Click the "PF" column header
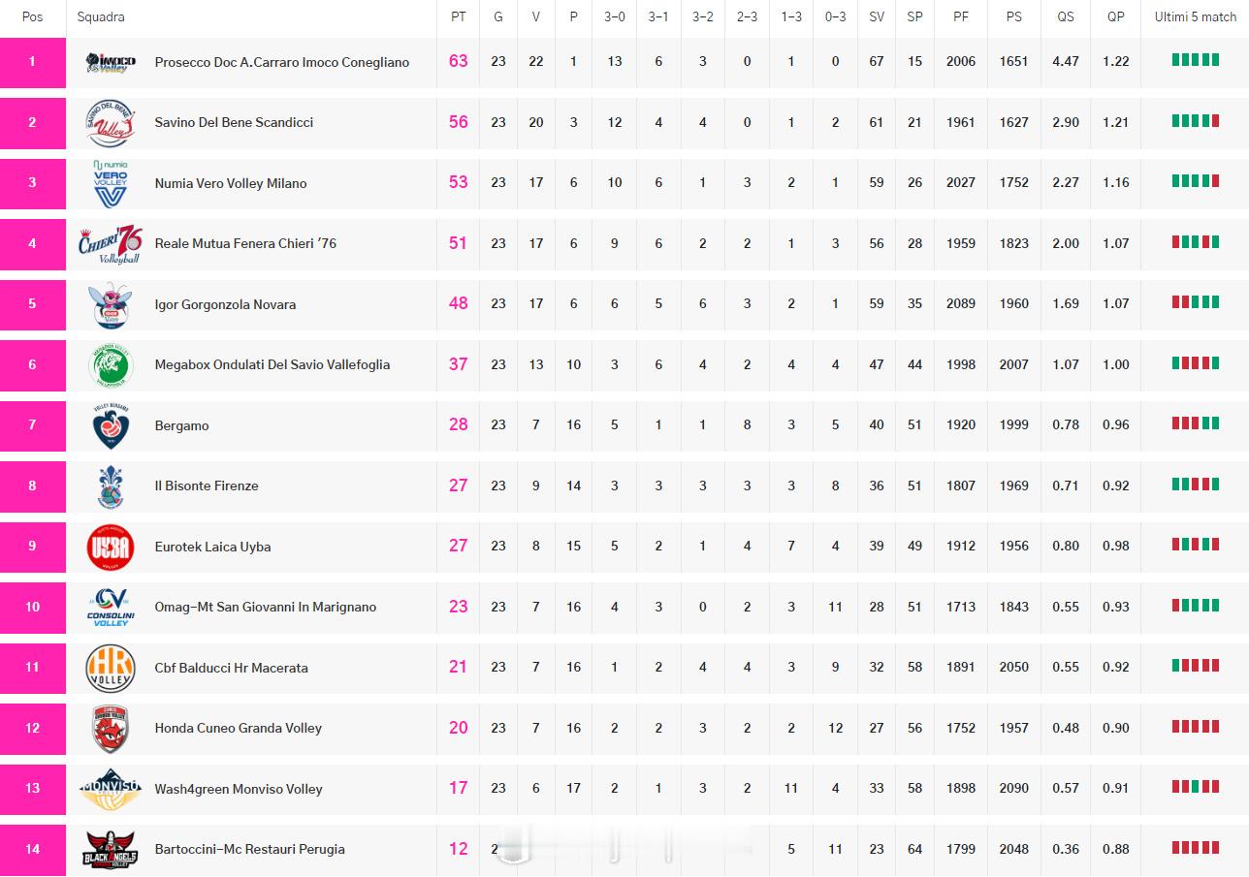 961,16
